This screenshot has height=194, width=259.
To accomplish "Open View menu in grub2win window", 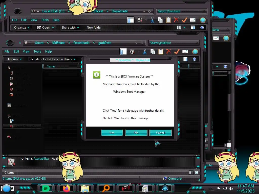I will click(x=26, y=52).
